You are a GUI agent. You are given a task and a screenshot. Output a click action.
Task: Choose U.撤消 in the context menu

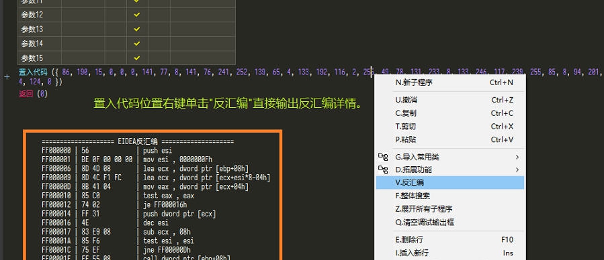click(x=450, y=101)
